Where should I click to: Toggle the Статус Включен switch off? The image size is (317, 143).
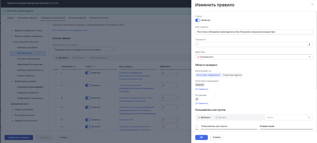click(x=198, y=20)
